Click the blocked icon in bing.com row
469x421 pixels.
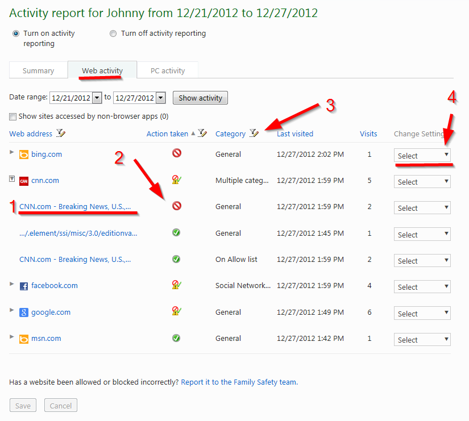(x=177, y=153)
